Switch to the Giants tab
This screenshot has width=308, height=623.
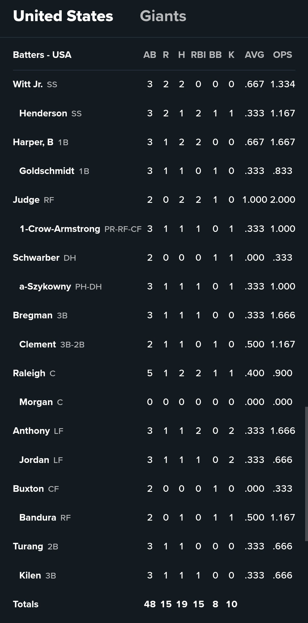click(163, 16)
